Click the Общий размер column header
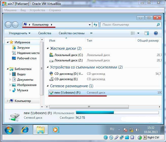This screenshot has width=166, height=142. (148, 41)
